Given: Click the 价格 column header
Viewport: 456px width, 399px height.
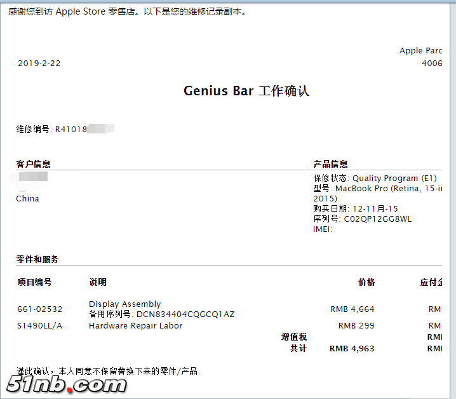Looking at the screenshot, I should pyautogui.click(x=366, y=282).
